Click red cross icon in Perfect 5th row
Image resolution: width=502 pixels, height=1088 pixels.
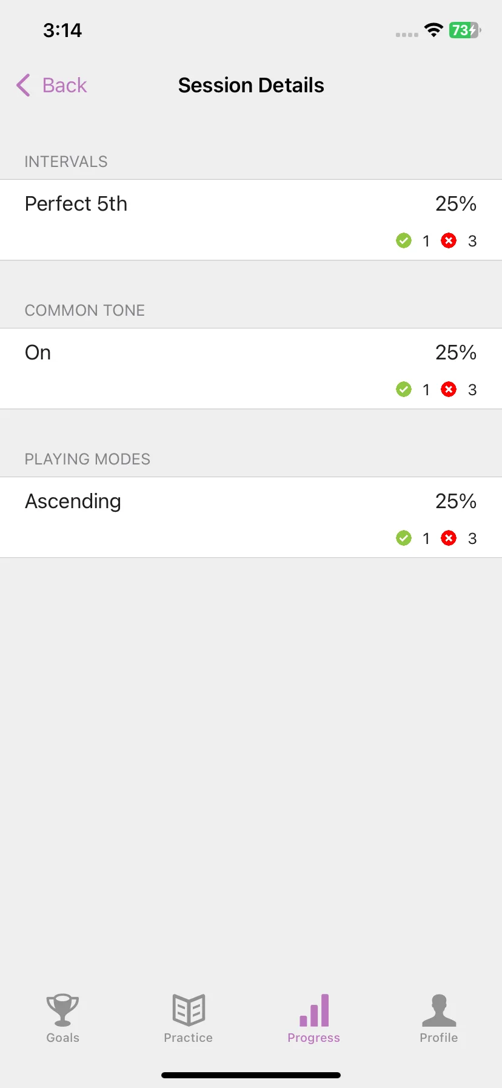coord(449,241)
